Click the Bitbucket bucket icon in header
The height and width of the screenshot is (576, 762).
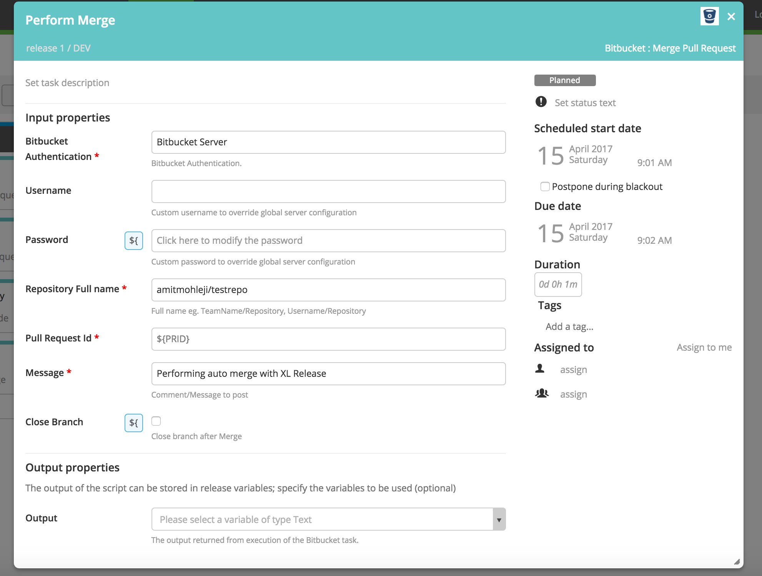pos(709,16)
